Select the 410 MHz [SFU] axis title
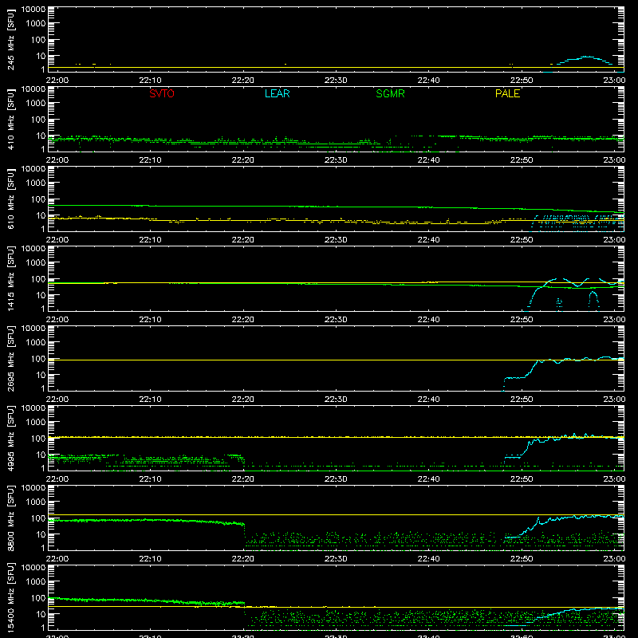 (x=10, y=119)
